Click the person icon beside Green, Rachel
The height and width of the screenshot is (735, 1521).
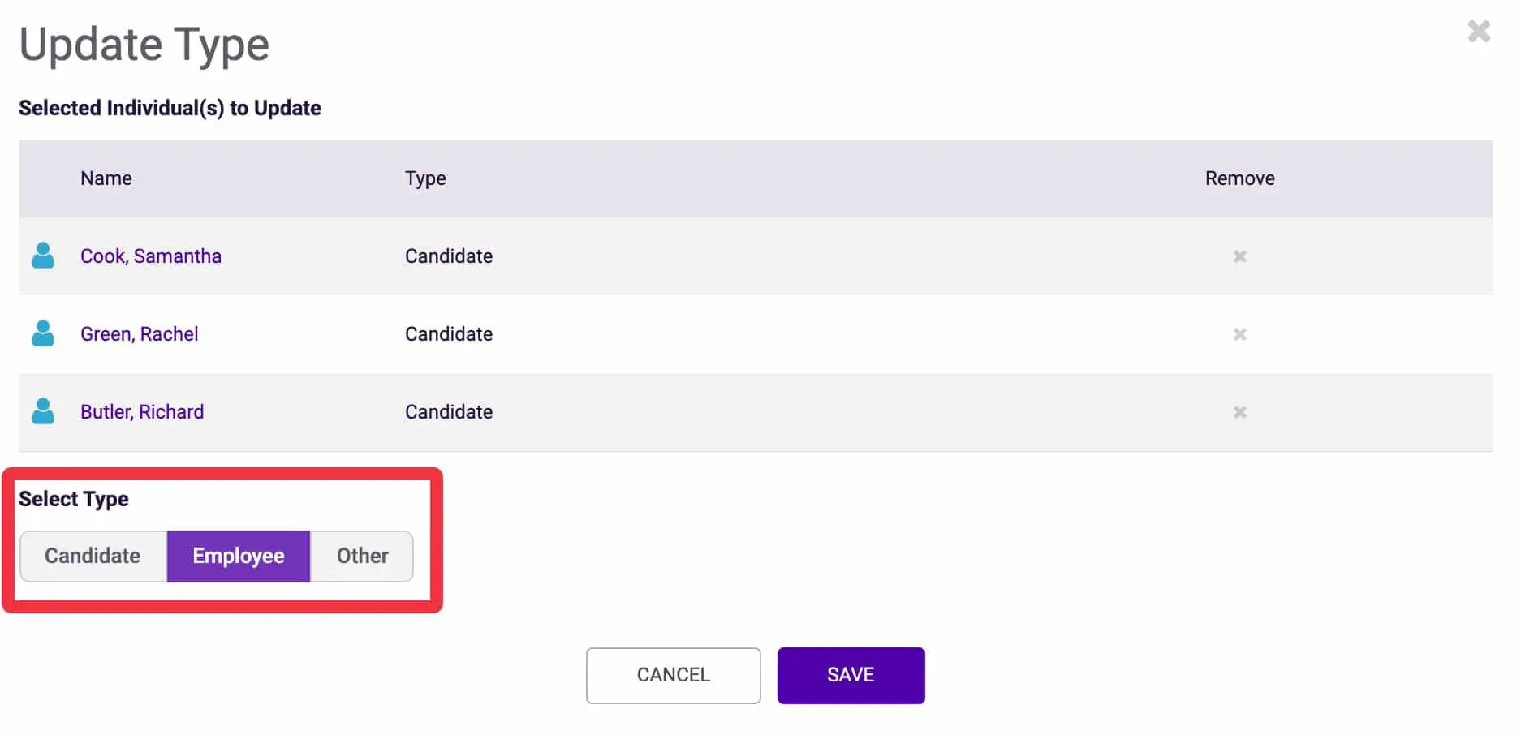(x=43, y=333)
